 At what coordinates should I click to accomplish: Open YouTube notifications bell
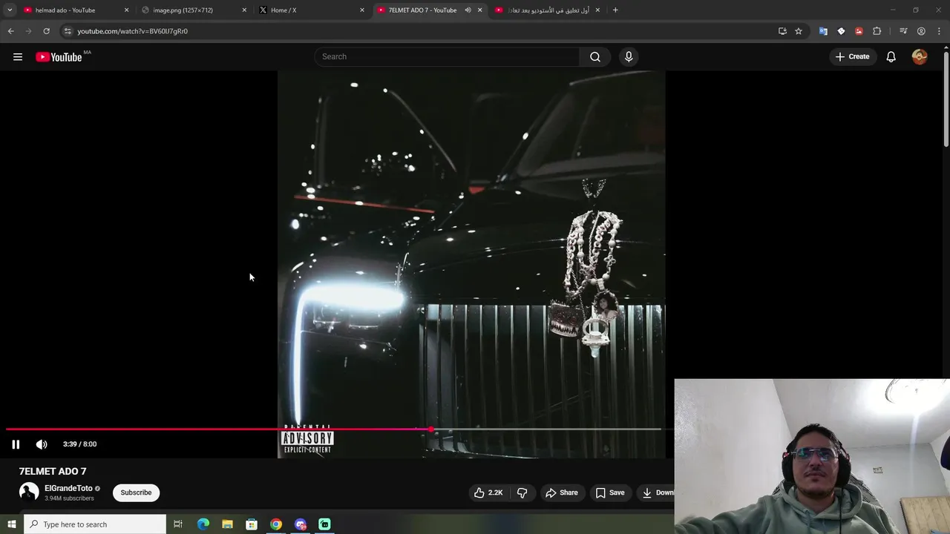[891, 57]
